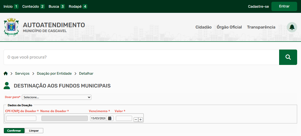This screenshot has width=301, height=136.
Task: Click the Cadastre-se link
Action: (x=258, y=6)
